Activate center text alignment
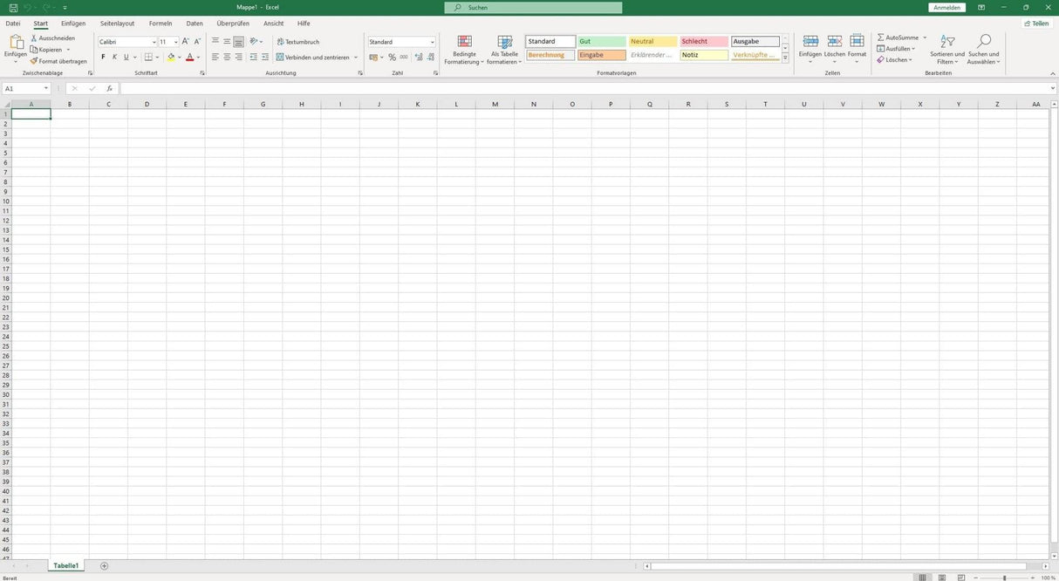 pyautogui.click(x=227, y=57)
